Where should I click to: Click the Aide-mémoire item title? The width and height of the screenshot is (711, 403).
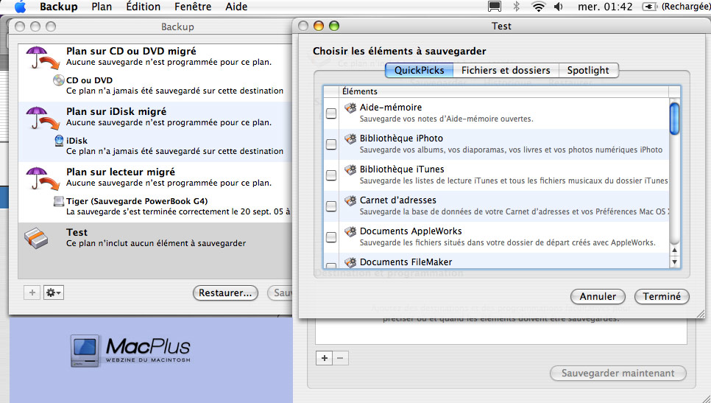(391, 108)
